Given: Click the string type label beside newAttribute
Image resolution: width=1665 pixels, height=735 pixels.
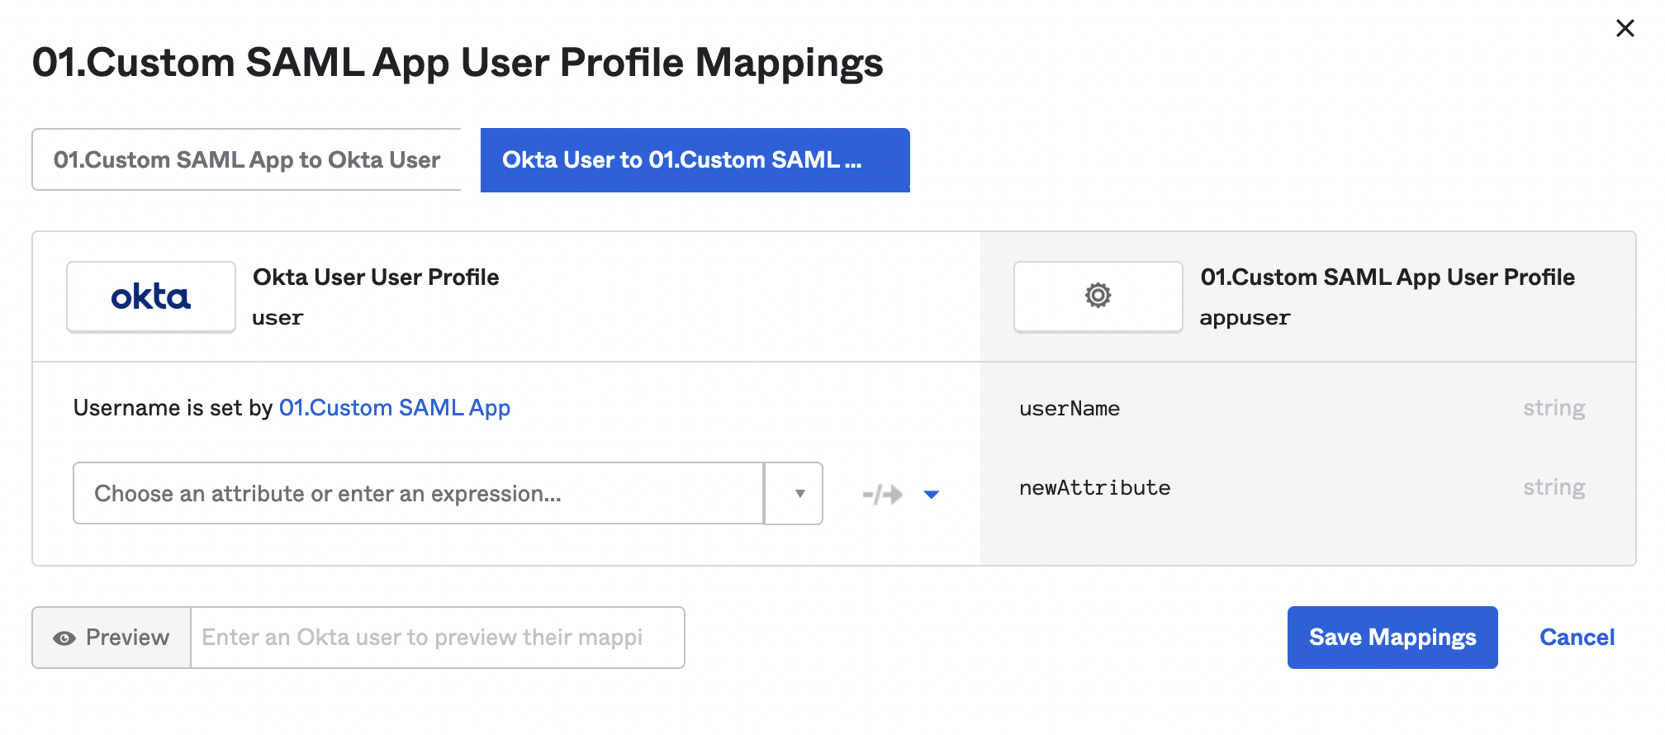Looking at the screenshot, I should (x=1554, y=488).
